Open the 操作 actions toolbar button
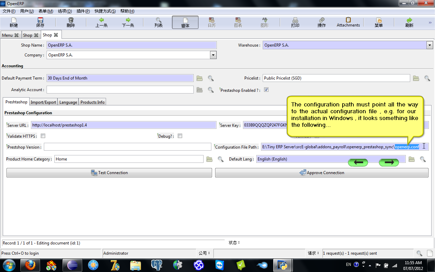 click(321, 22)
